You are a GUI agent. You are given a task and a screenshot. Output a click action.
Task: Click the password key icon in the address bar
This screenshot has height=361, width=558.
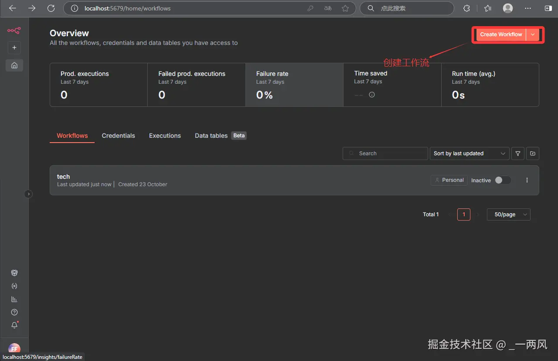(x=310, y=8)
